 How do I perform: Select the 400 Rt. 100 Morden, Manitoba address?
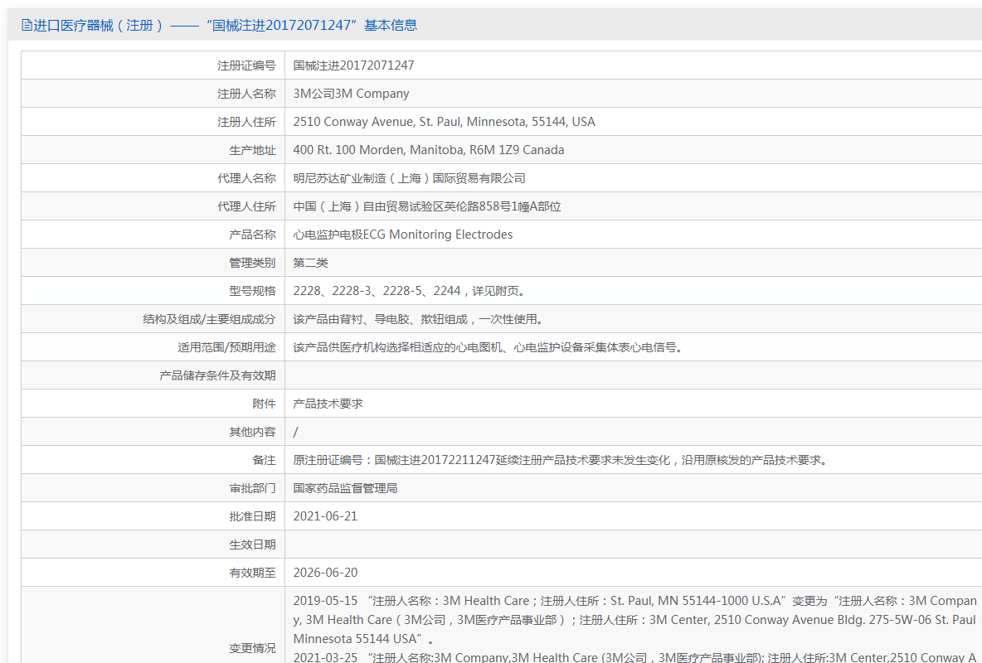click(x=428, y=150)
